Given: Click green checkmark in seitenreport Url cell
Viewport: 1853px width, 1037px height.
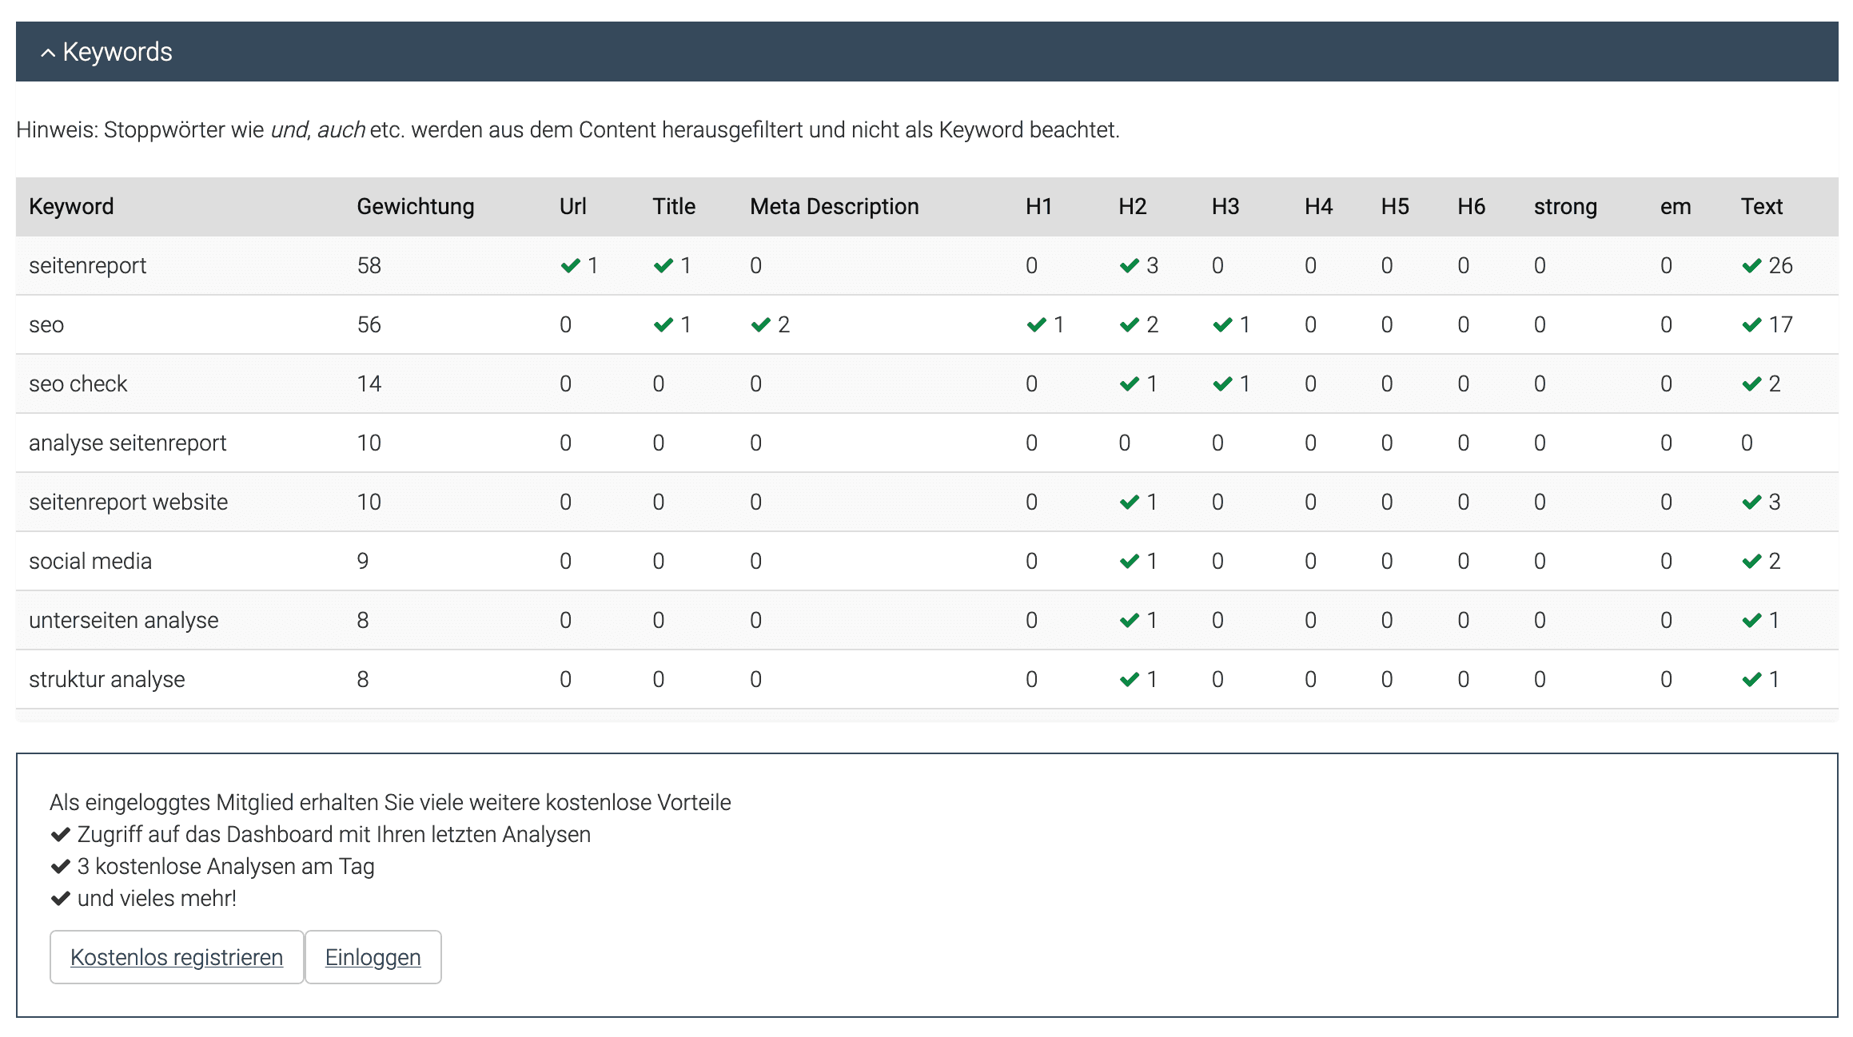Looking at the screenshot, I should pos(570,265).
